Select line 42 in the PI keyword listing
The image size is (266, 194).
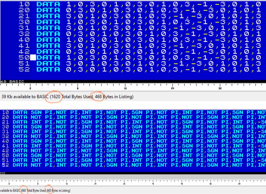click(134, 150)
